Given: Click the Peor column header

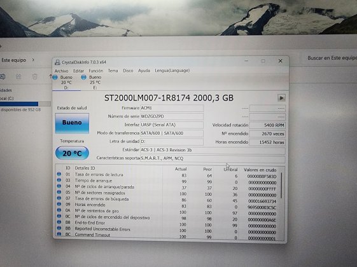Looking at the screenshot, I should pyautogui.click(x=207, y=170).
